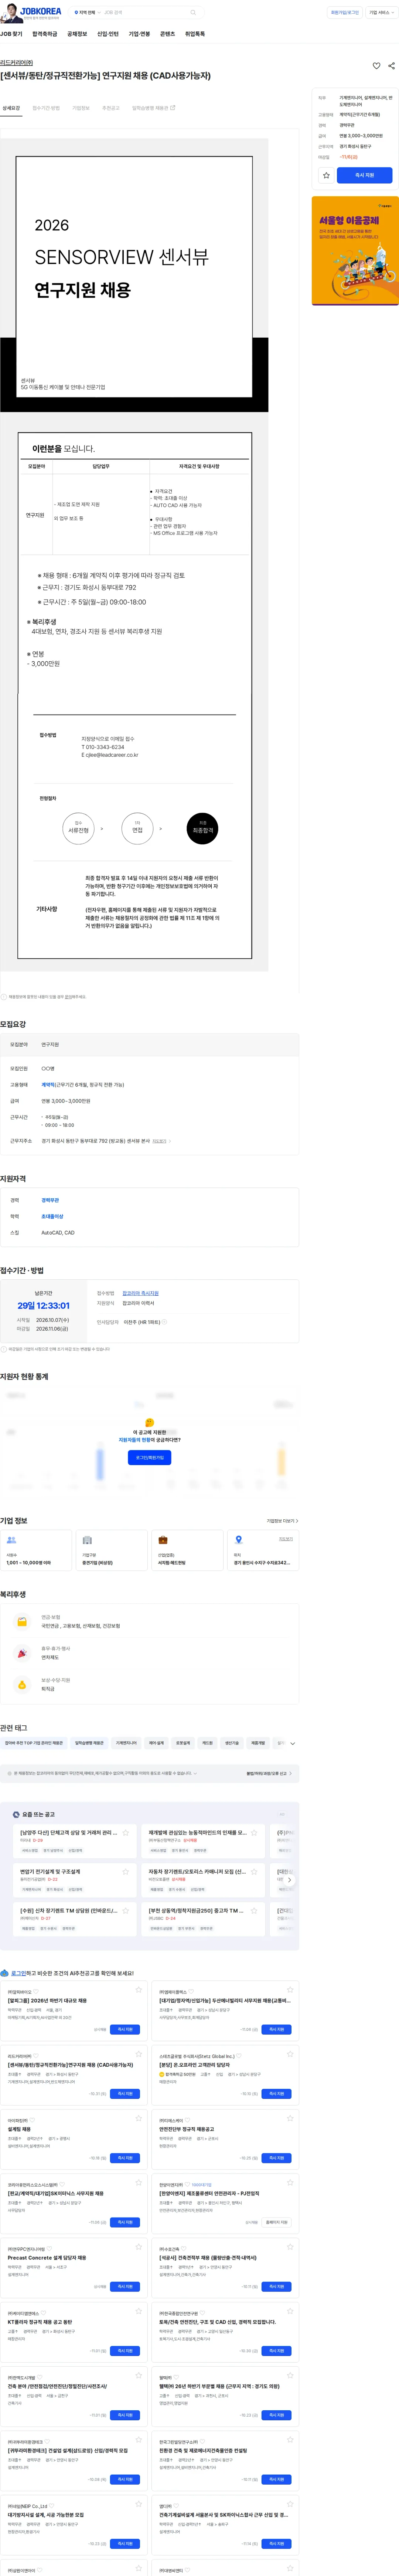This screenshot has height=2576, width=399.
Task: Click the 기업구분 building icon card
Action: coord(112,1550)
